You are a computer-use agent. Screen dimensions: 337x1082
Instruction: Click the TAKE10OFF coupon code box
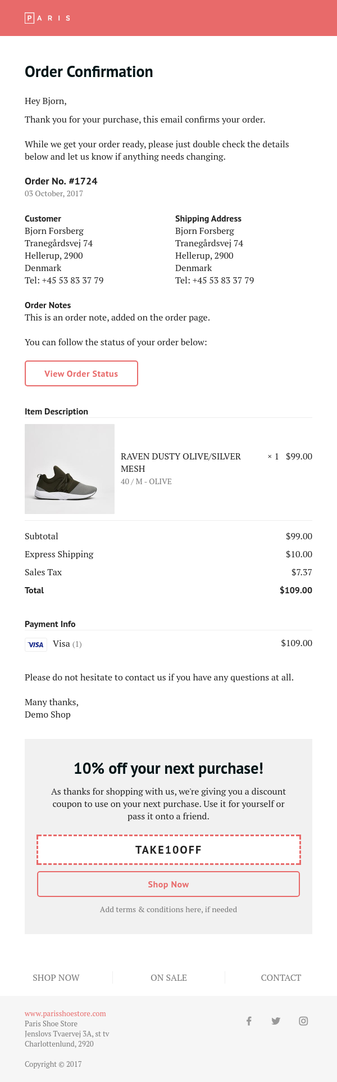[168, 850]
